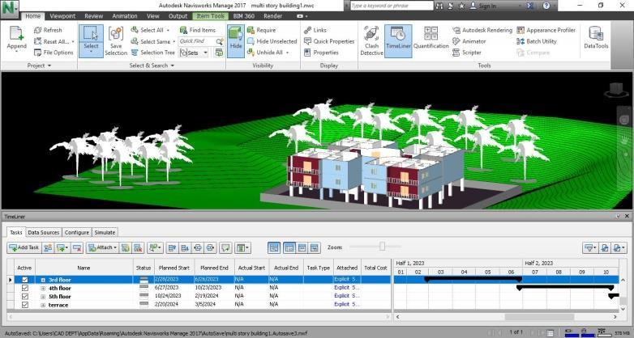This screenshot has width=634, height=338.
Task: Open DataTools
Action: point(596,37)
